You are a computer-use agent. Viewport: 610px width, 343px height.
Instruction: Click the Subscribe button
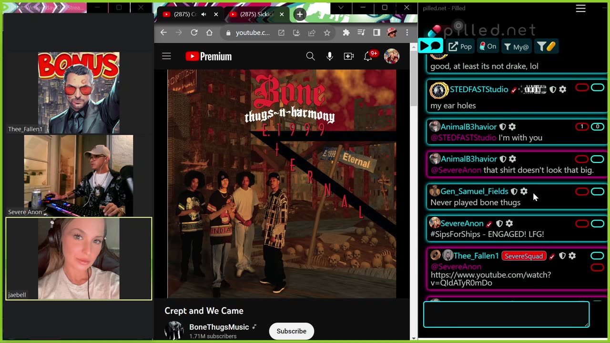pyautogui.click(x=291, y=331)
